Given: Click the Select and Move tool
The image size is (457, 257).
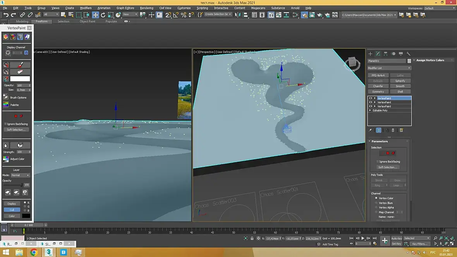Looking at the screenshot, I should (x=95, y=15).
